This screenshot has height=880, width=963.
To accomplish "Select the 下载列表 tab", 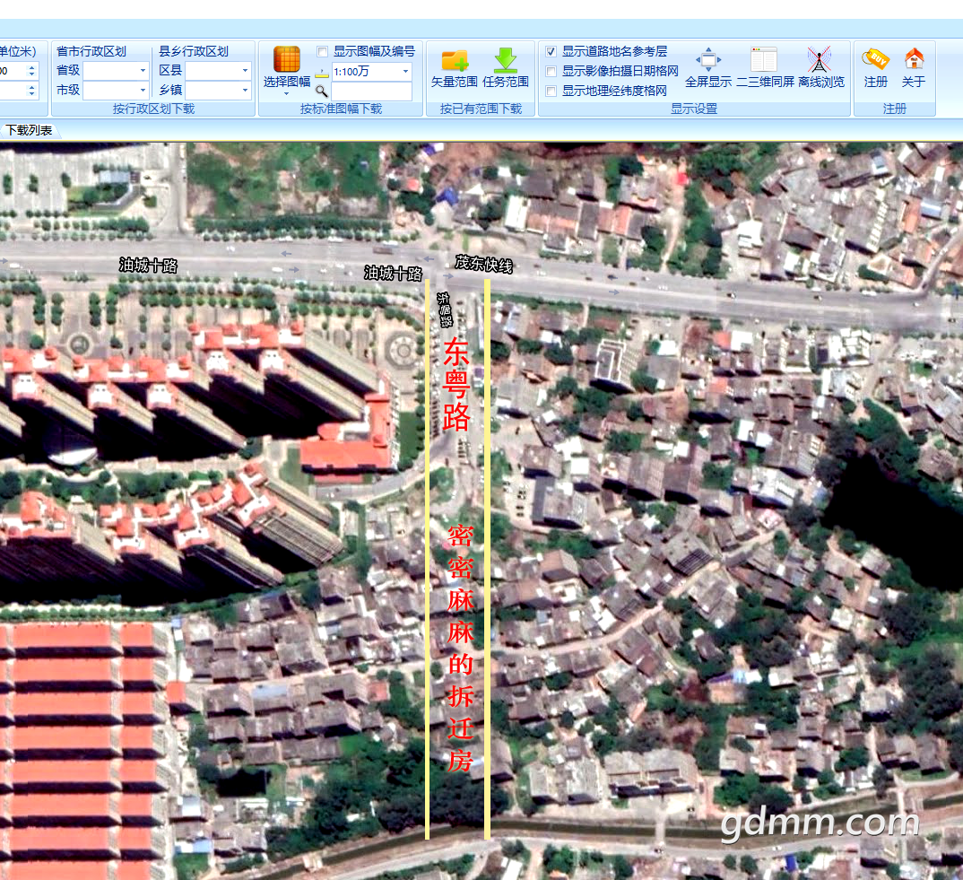I will pos(30,131).
